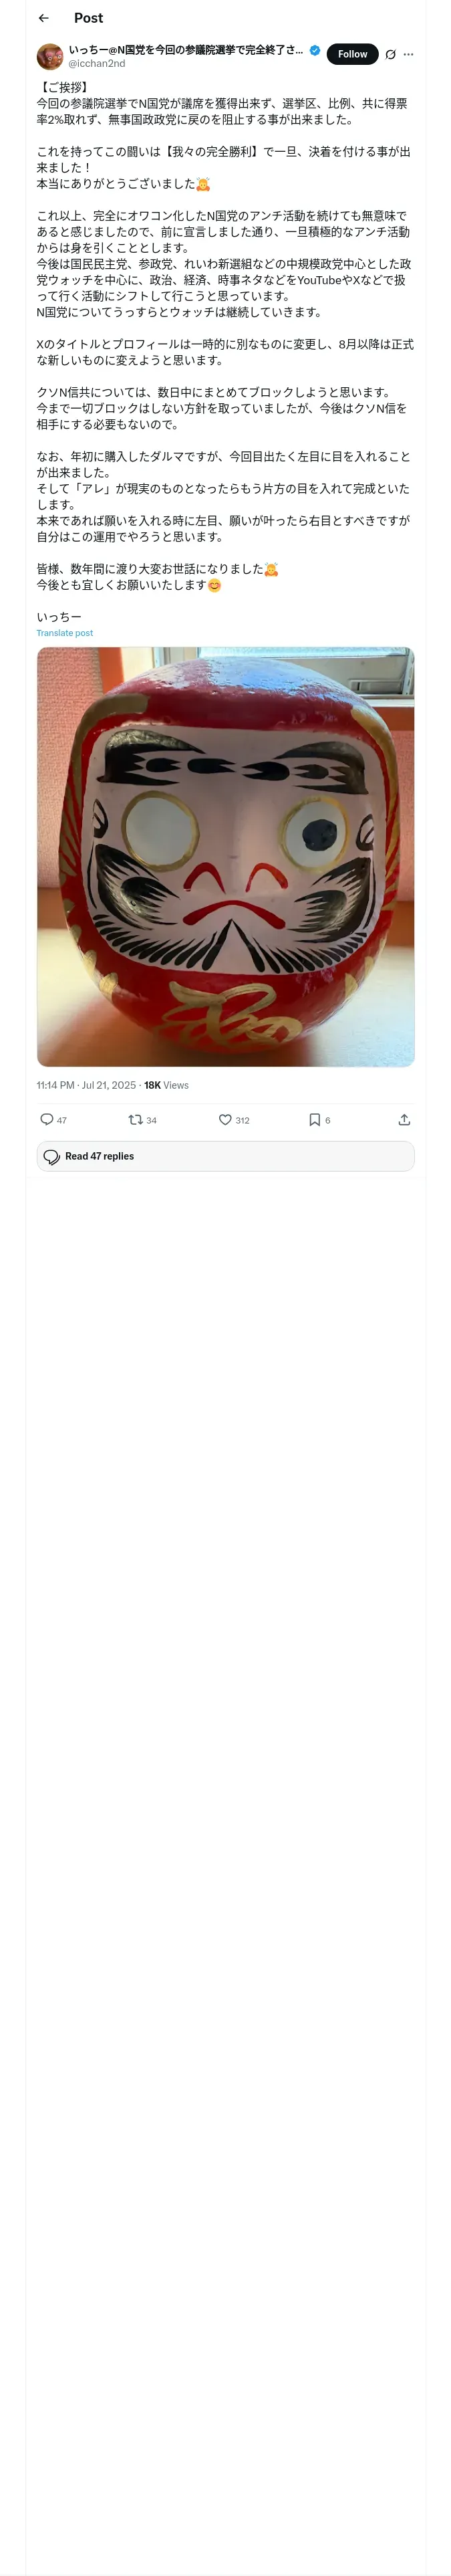Click the reply speech bubble icon
Viewport: 451px width, 2576px height.
[x=46, y=1119]
